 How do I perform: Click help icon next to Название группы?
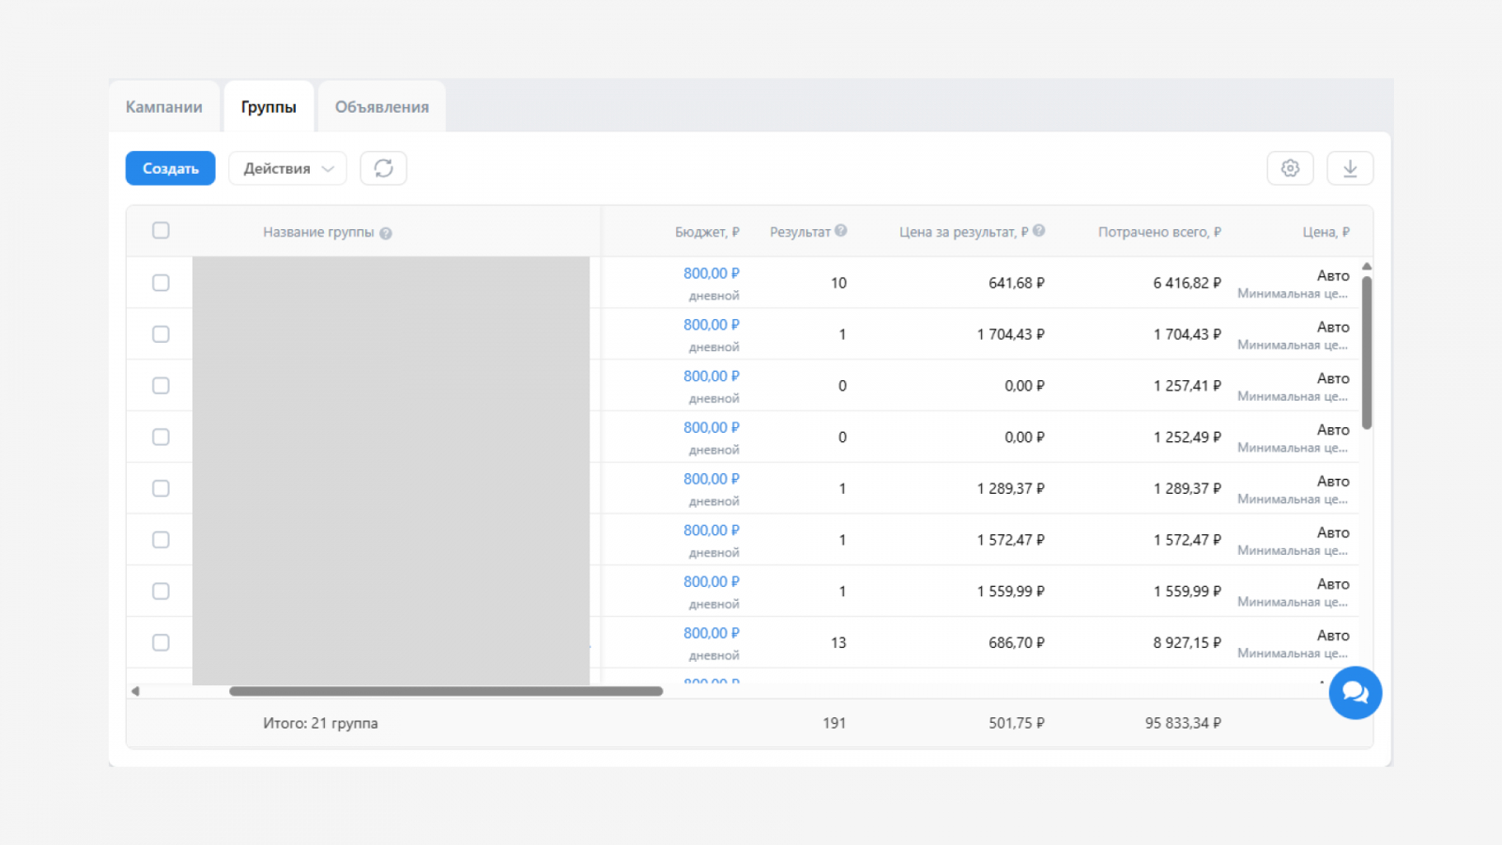(386, 233)
